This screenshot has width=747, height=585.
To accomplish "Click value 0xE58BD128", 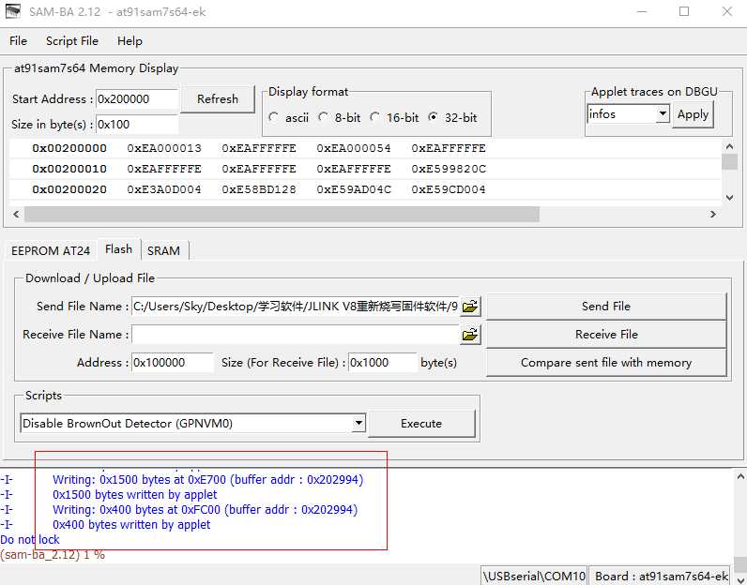I will click(x=259, y=189).
